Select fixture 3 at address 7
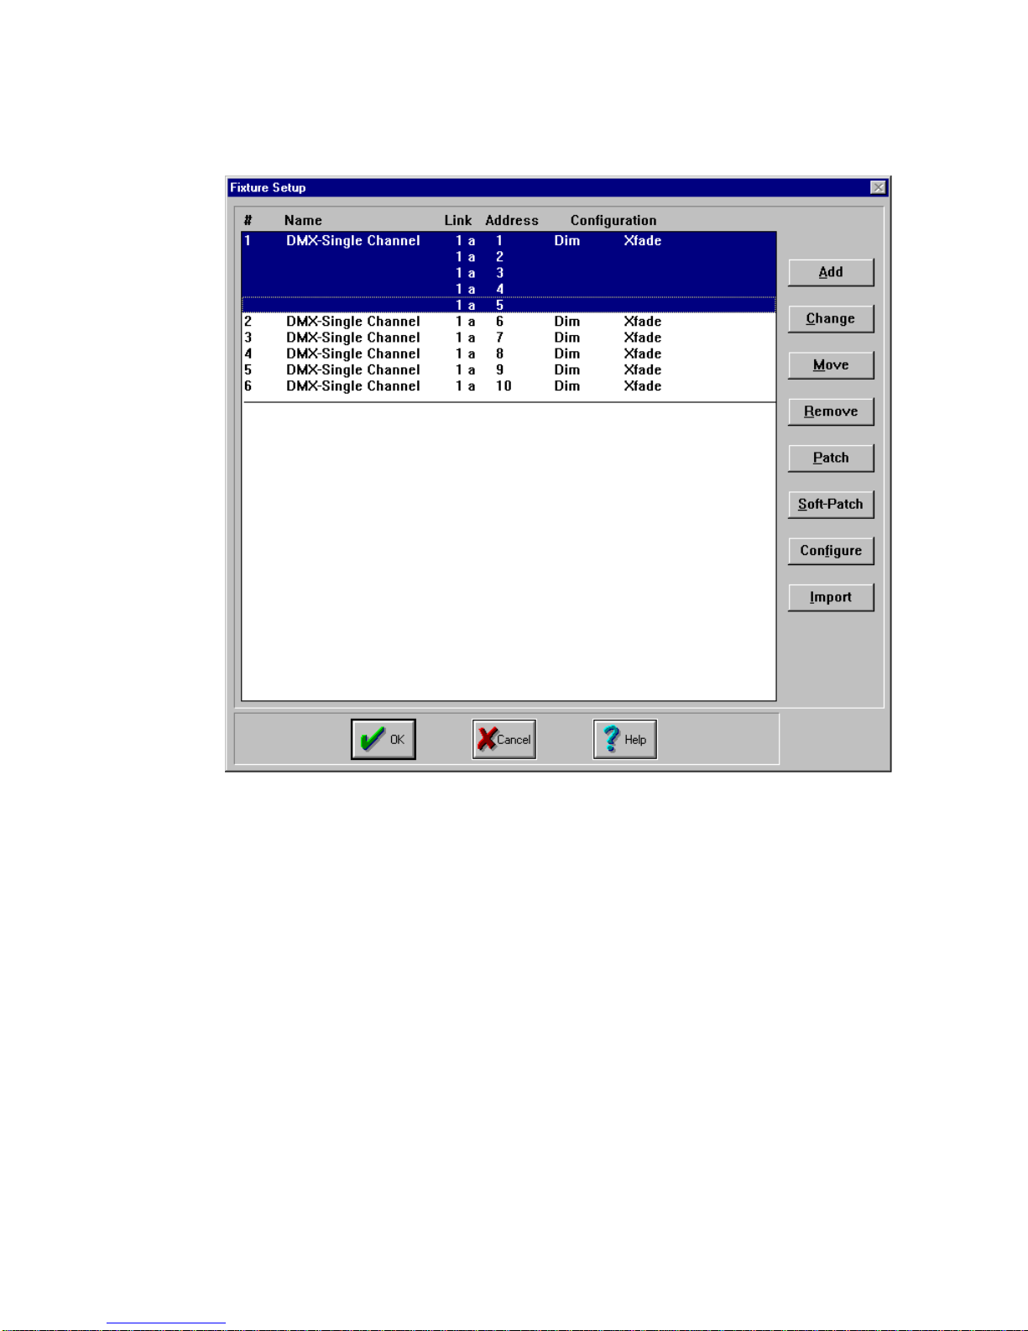Viewport: 1028px width, 1331px height. click(509, 338)
